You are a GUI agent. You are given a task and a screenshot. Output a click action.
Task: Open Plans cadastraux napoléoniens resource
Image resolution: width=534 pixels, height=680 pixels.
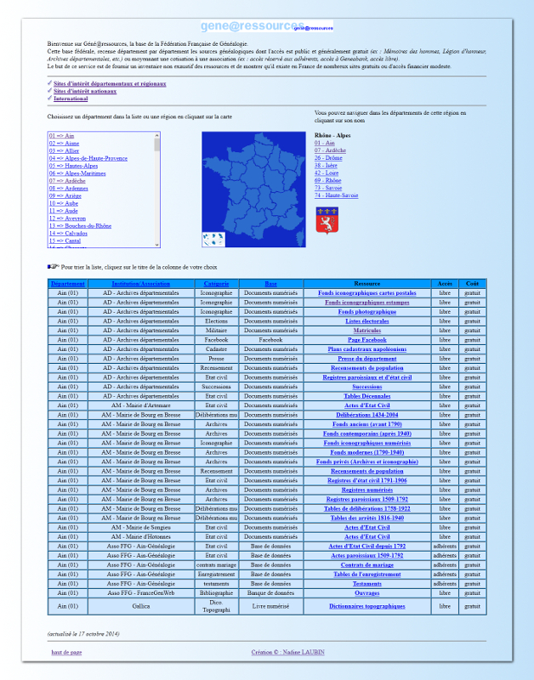pyautogui.click(x=367, y=349)
